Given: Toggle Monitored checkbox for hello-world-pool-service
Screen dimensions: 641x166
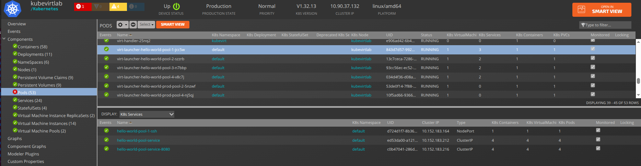Looking at the screenshot, I should pos(598,139).
